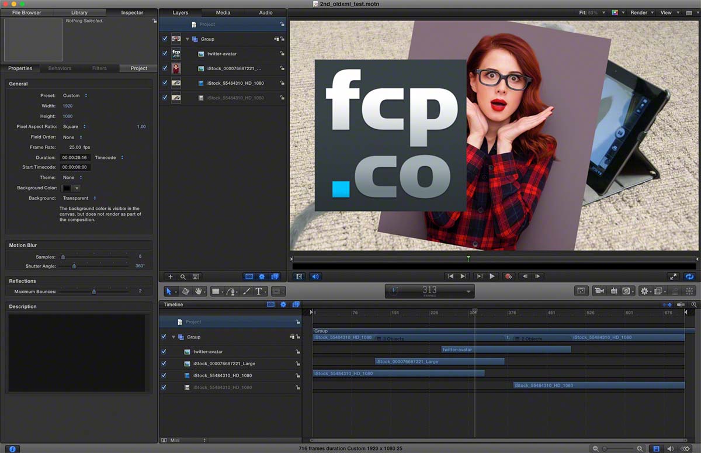The width and height of the screenshot is (701, 453).
Task: Step to previous frame
Action: coord(525,276)
